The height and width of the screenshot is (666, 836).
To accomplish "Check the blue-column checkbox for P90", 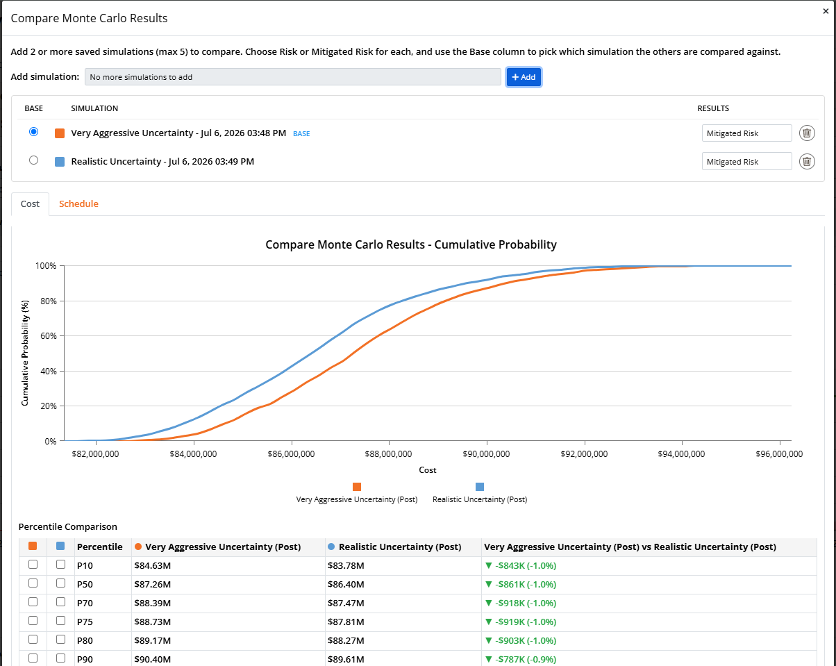I will (x=60, y=658).
